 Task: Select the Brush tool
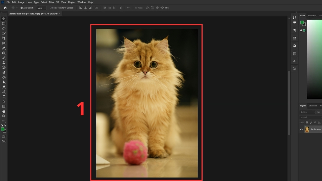4,58
